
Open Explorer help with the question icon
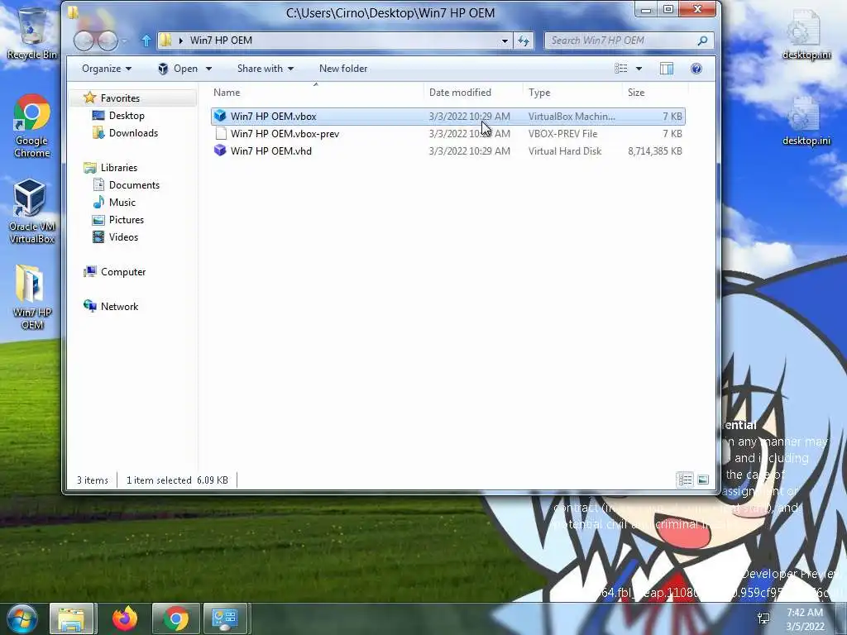(696, 69)
